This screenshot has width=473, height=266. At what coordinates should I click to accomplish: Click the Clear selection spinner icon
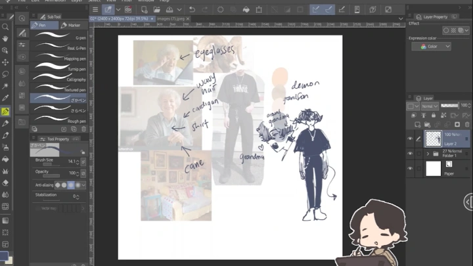click(221, 10)
